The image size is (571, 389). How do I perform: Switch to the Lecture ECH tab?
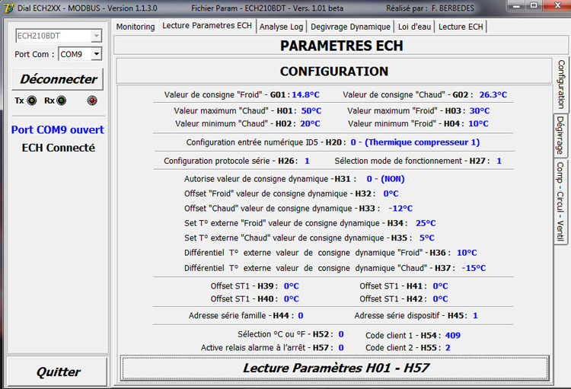coord(461,26)
